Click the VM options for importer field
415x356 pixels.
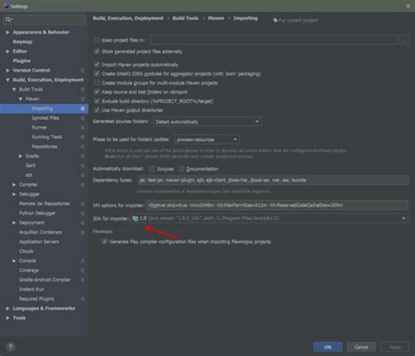tap(277, 205)
